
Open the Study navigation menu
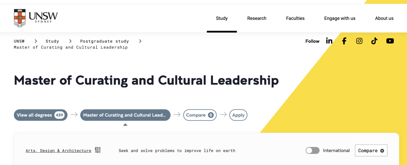tap(222, 18)
